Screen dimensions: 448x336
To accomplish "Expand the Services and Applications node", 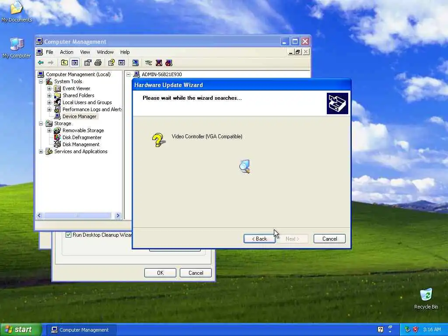I will (41, 151).
